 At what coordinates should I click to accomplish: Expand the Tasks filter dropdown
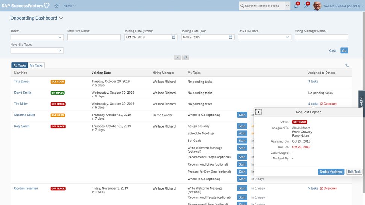point(60,37)
